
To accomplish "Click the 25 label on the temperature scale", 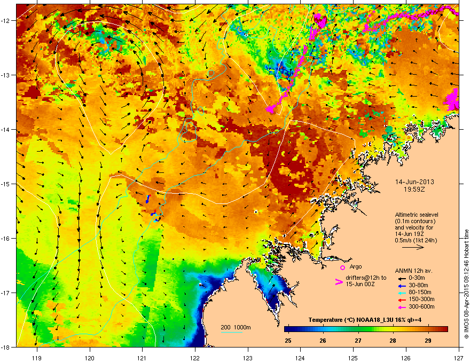I will pyautogui.click(x=288, y=341).
